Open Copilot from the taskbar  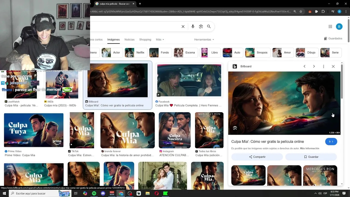click(85, 193)
